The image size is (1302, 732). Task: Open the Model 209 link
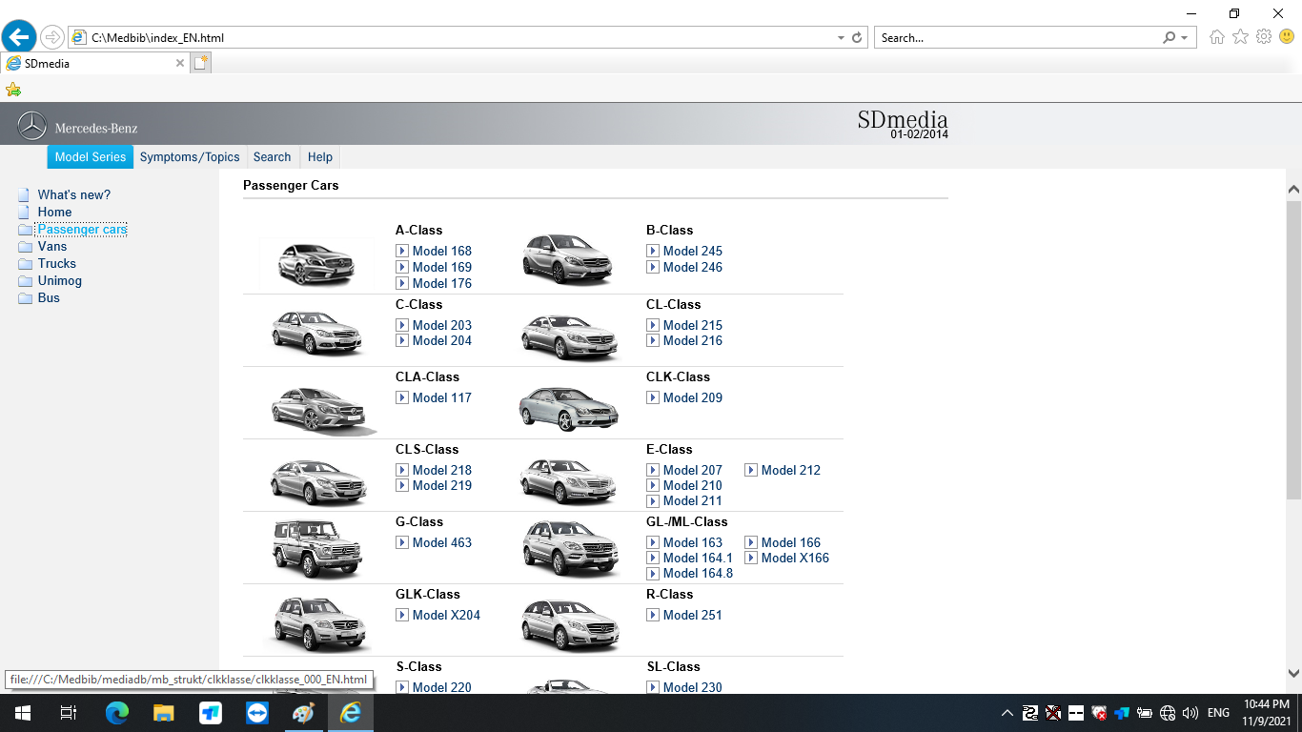coord(692,398)
